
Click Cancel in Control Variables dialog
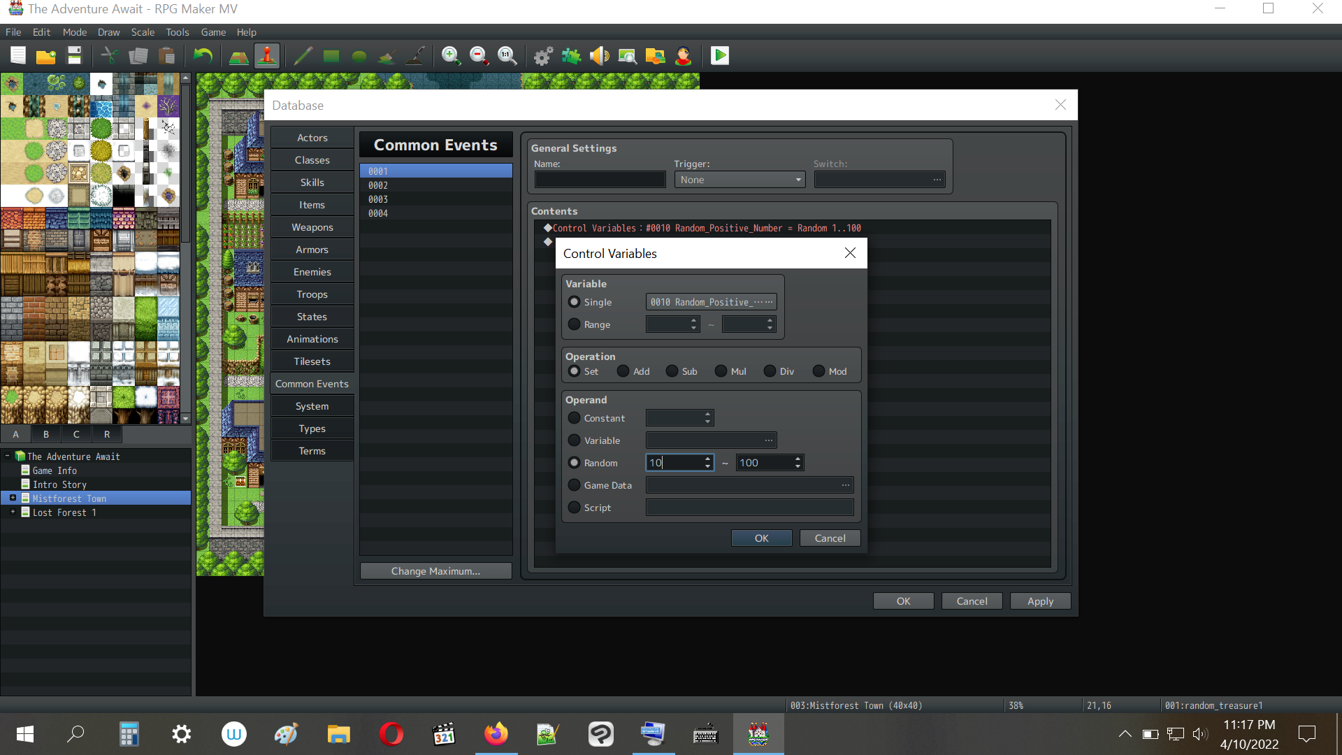(x=830, y=538)
